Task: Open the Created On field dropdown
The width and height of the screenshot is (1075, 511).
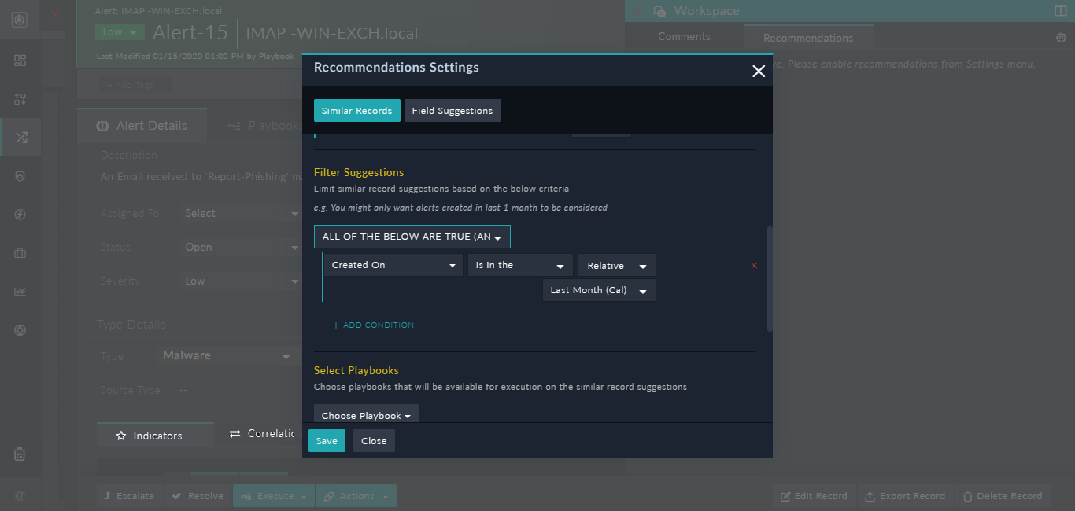Action: point(393,265)
